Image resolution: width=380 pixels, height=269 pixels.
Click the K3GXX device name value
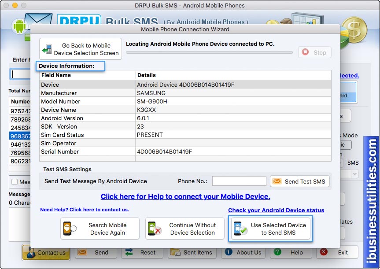pos(146,110)
